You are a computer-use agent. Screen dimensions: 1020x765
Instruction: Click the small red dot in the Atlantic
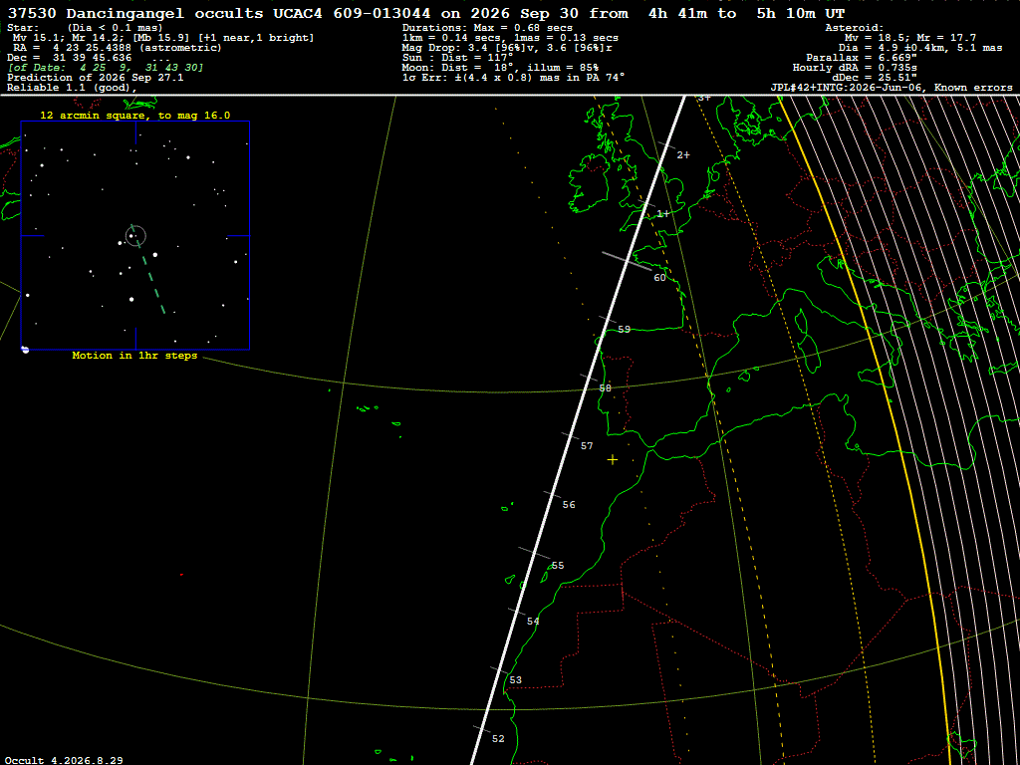[181, 575]
